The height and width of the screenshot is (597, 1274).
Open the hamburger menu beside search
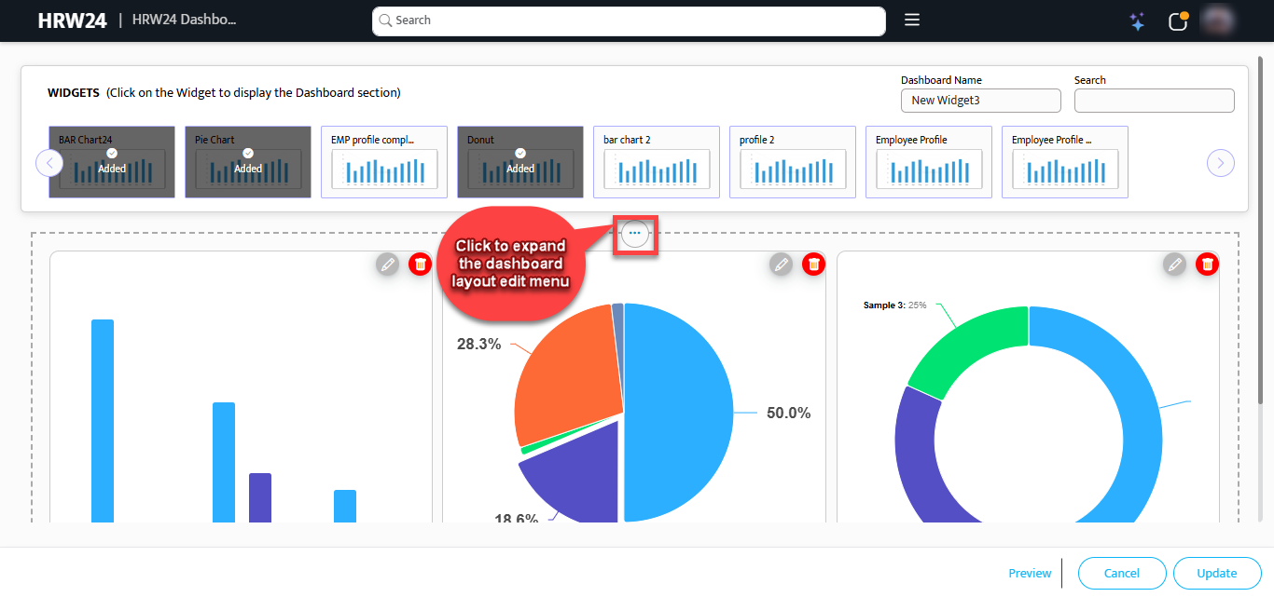(912, 20)
